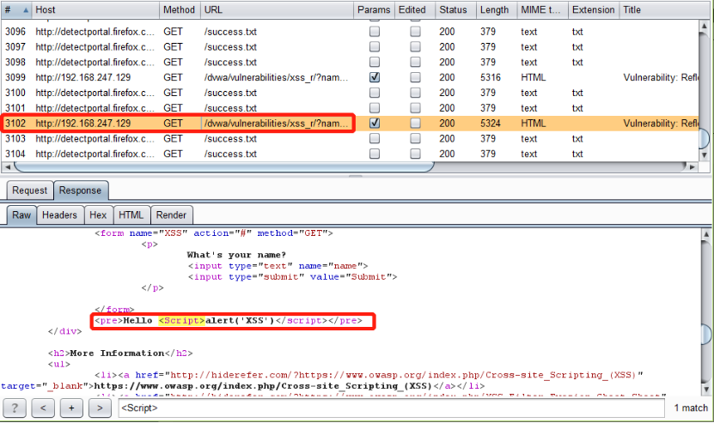Select the Hex view tab
This screenshot has height=423, width=714.
(98, 215)
